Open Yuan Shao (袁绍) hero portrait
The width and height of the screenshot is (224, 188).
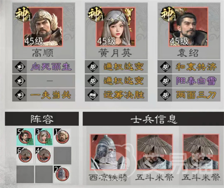pos(188,27)
